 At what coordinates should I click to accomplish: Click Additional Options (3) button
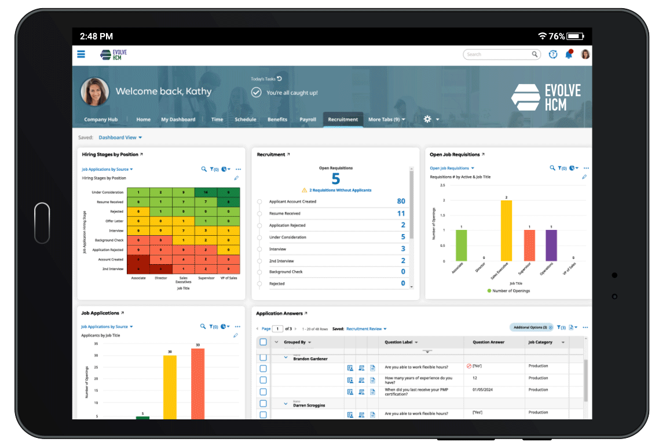(x=531, y=327)
